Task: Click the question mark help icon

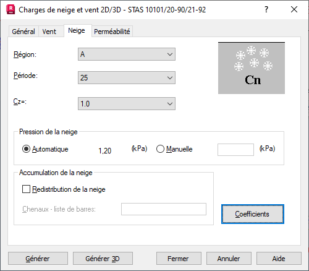Action: click(266, 9)
